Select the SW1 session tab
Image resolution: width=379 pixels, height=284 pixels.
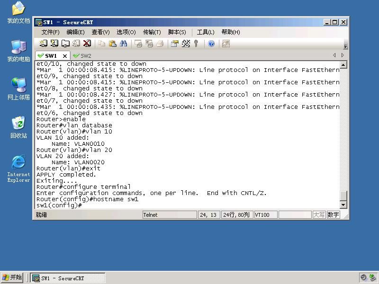click(50, 56)
